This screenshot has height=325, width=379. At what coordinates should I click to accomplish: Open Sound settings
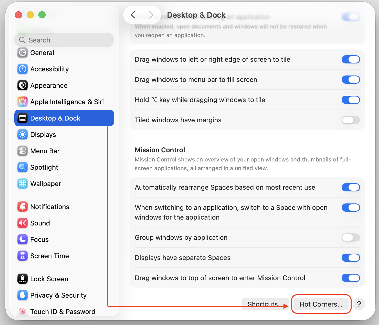[x=64, y=223]
